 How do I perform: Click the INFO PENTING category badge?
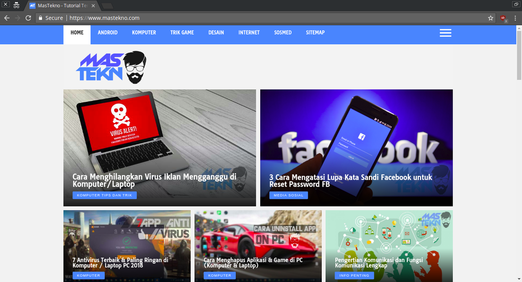[354, 275]
